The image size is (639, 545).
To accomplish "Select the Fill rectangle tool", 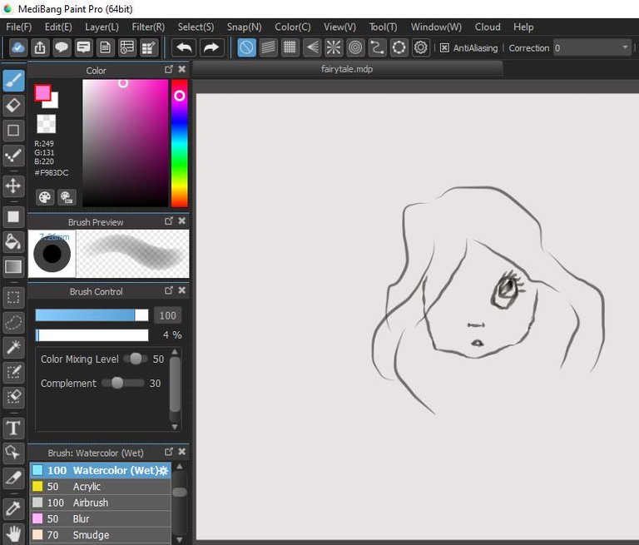I will (x=13, y=216).
